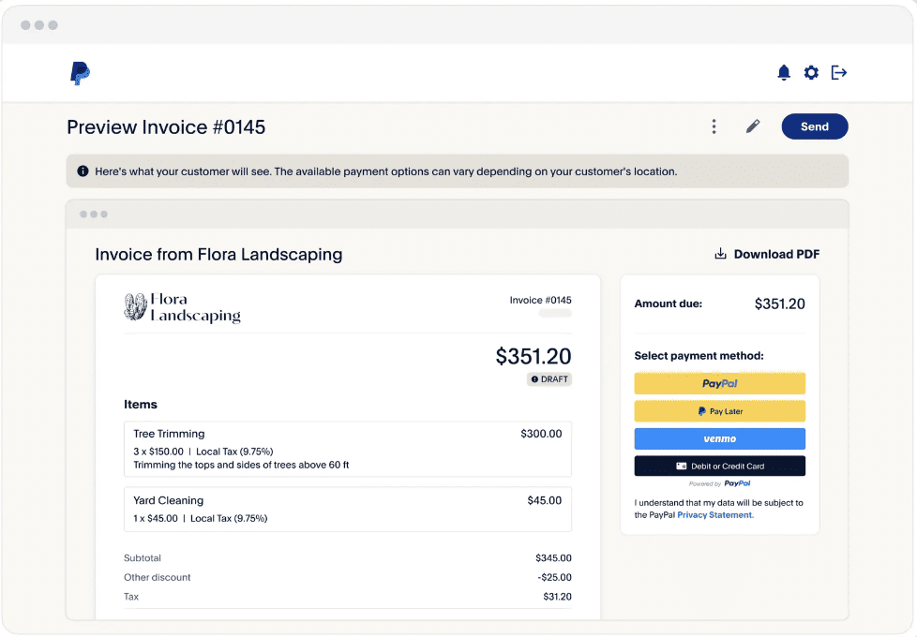Click the "Preview Invoice #0145" heading
The image size is (917, 637).
tap(166, 127)
